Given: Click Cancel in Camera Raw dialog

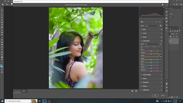Looking at the screenshot, I should coord(163,96).
